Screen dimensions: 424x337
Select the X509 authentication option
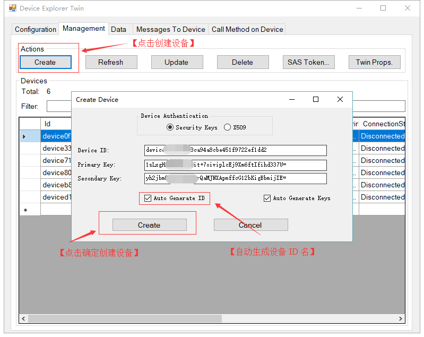point(228,127)
